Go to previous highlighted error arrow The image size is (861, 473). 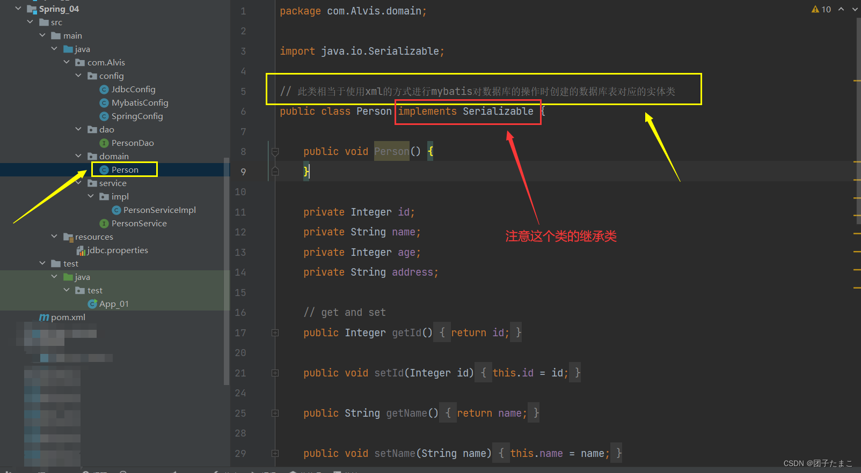pyautogui.click(x=841, y=9)
